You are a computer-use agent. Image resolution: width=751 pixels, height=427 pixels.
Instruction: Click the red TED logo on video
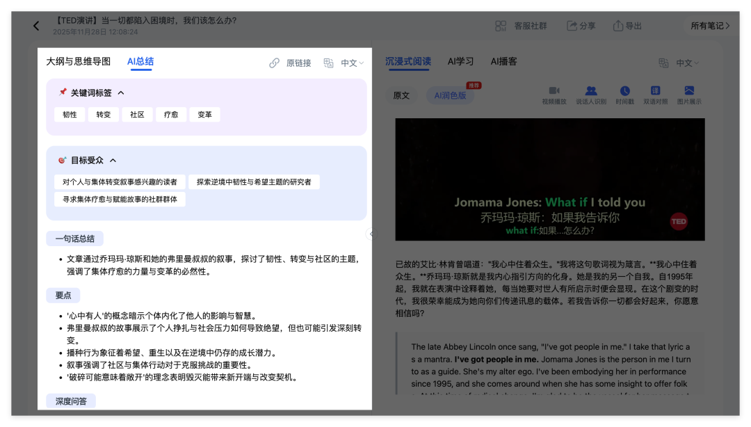click(679, 221)
